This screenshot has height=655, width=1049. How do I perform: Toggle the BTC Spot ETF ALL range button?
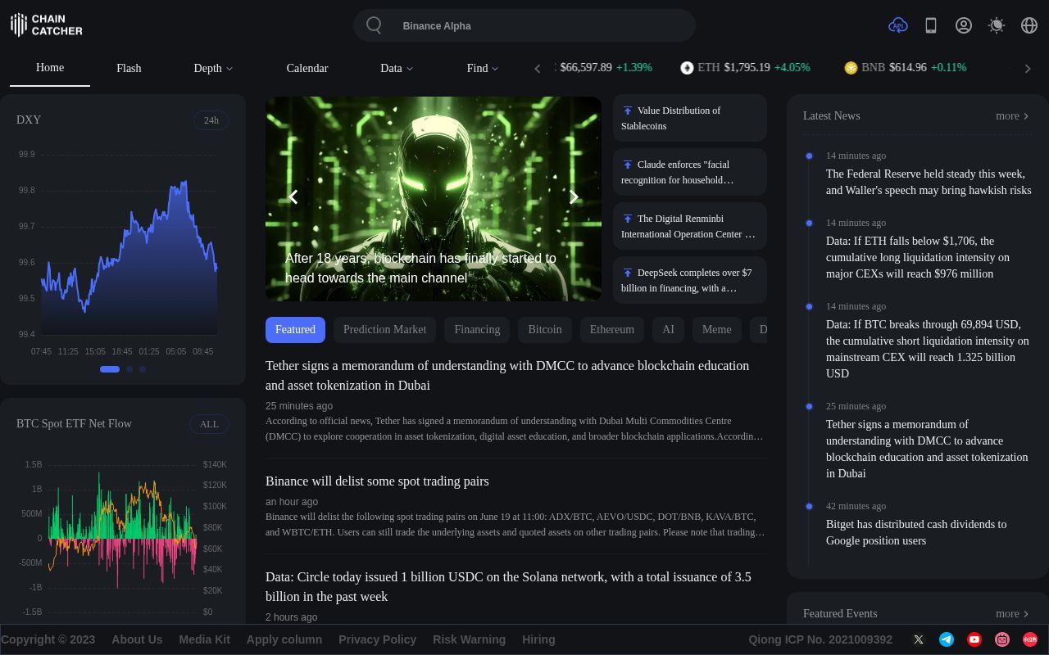pyautogui.click(x=209, y=424)
